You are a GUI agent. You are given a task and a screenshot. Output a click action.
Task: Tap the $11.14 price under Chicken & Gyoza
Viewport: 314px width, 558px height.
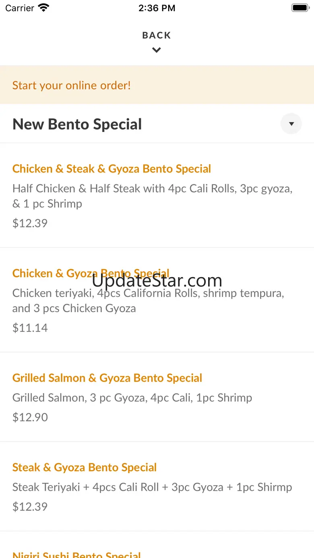[x=30, y=328]
